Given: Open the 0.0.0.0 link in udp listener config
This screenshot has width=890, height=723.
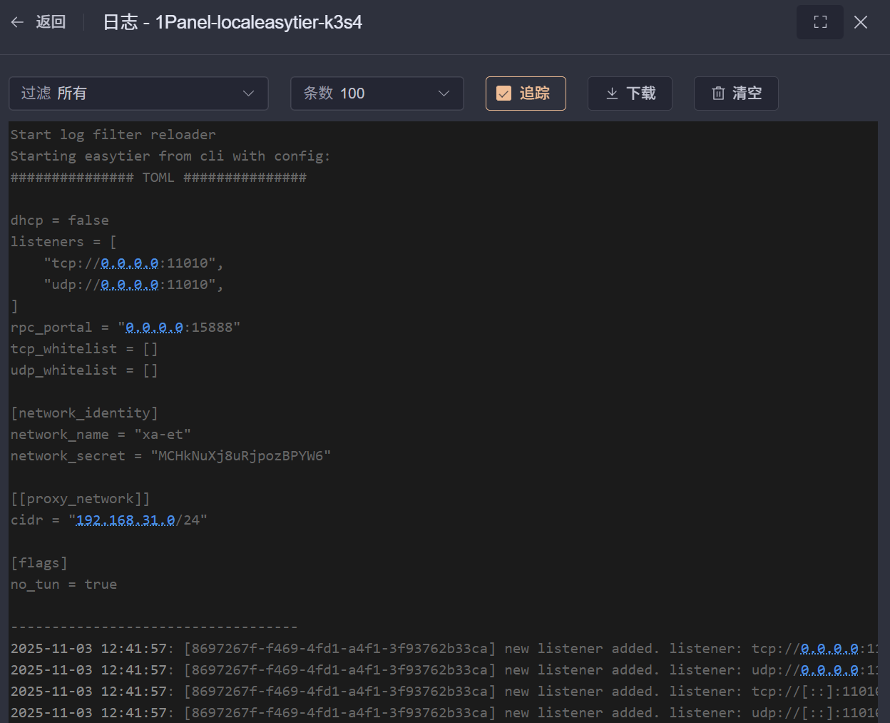Looking at the screenshot, I should (130, 285).
